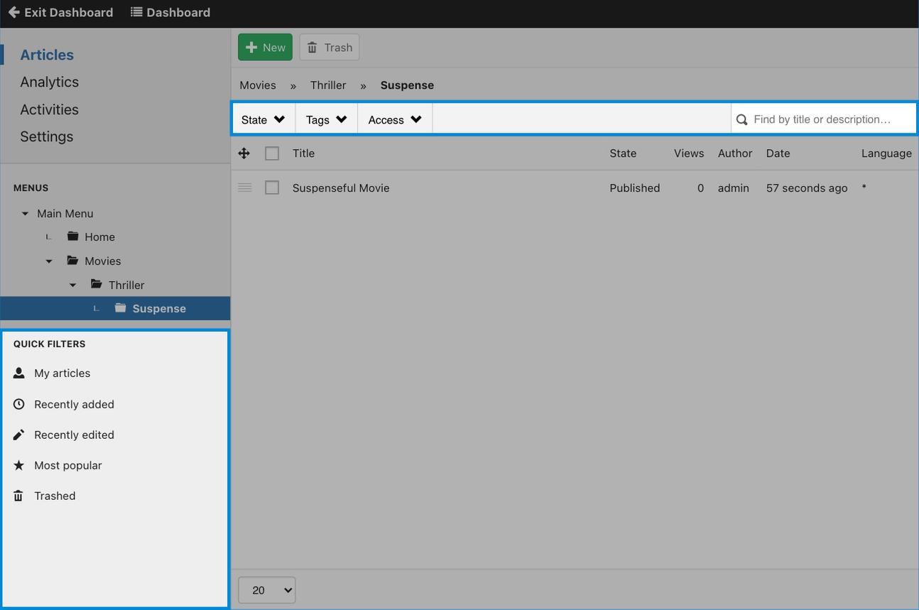This screenshot has height=610, width=919.
Task: Open the Tags filter dropdown
Action: (326, 119)
